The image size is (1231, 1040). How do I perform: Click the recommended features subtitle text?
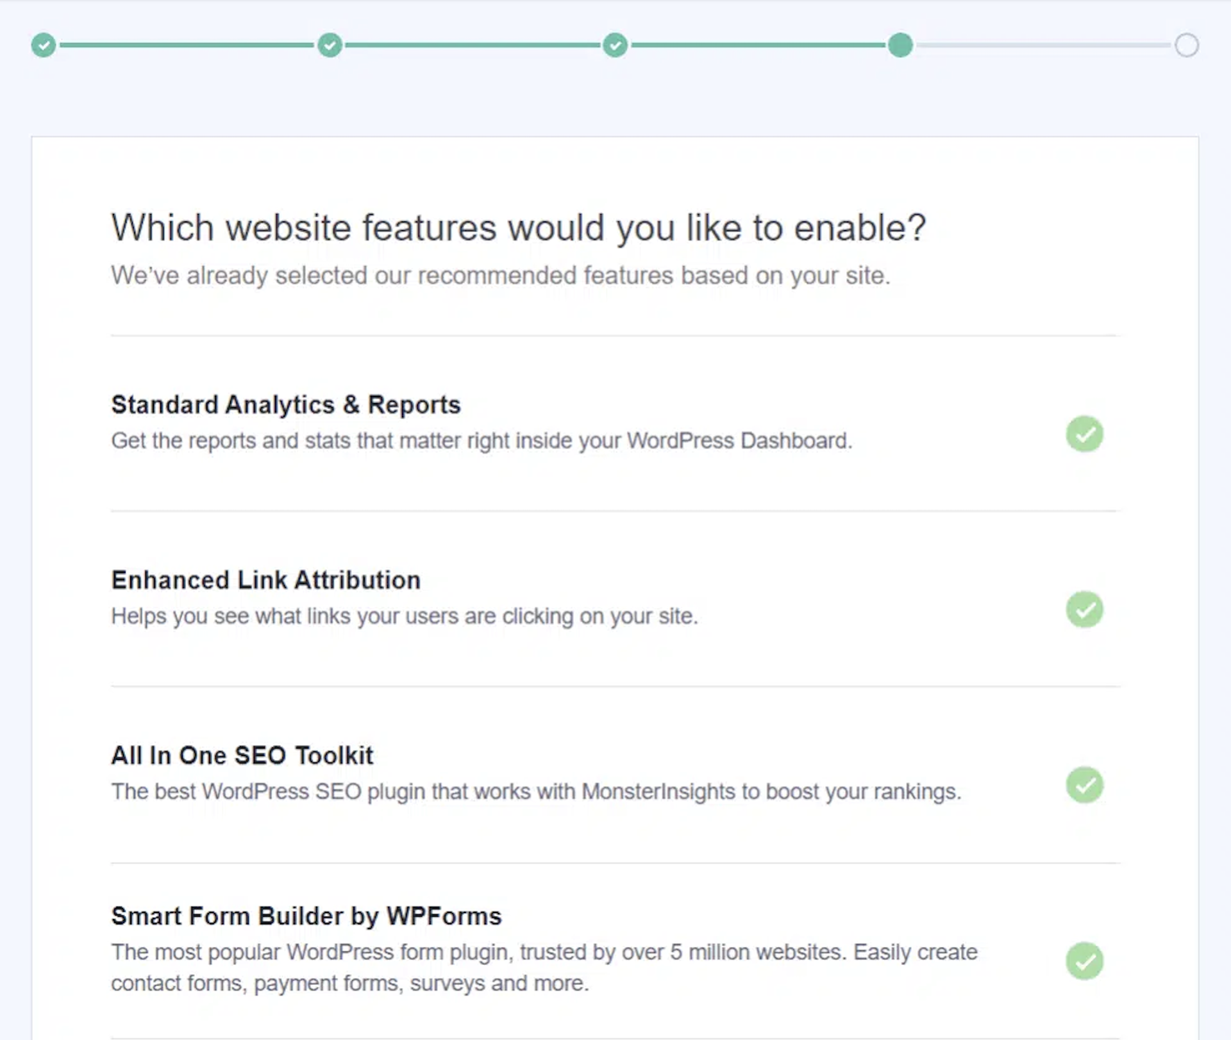500,276
